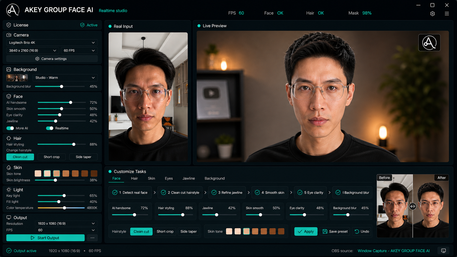
Task: Open the 60 FPS camera dropdown
Action: [x=79, y=51]
